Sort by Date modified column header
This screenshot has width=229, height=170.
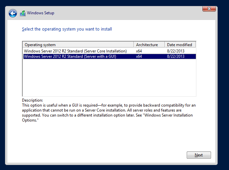click(x=180, y=45)
